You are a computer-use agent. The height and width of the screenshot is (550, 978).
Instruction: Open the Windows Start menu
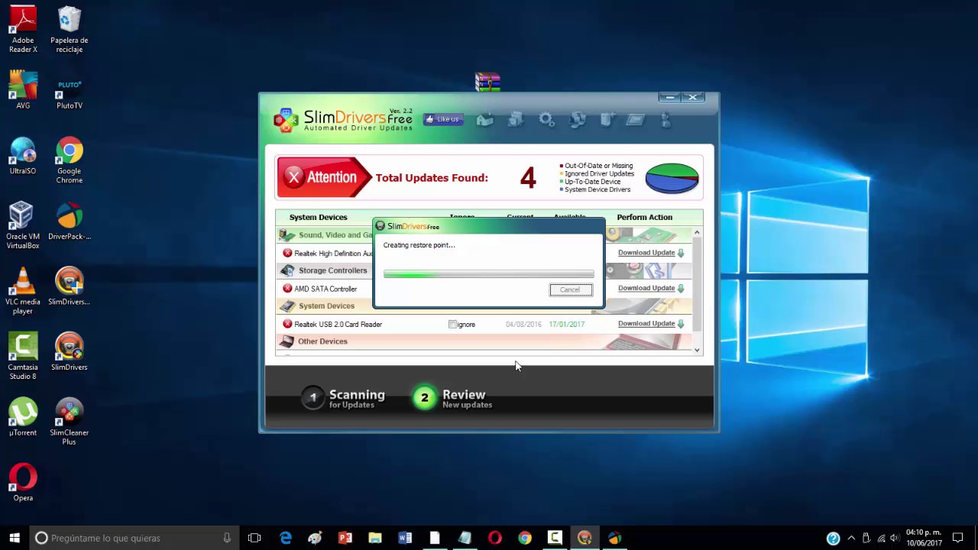(15, 538)
